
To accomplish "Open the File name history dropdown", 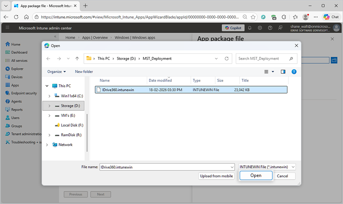I will point(232,167).
